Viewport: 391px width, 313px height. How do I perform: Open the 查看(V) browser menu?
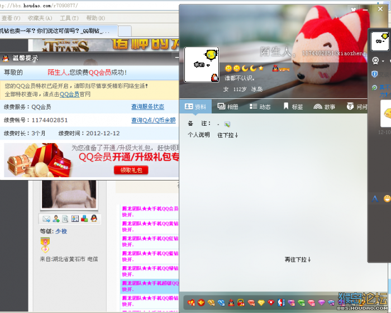click(x=11, y=18)
